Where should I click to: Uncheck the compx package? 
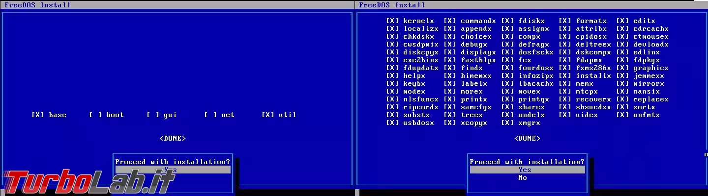pos(507,37)
